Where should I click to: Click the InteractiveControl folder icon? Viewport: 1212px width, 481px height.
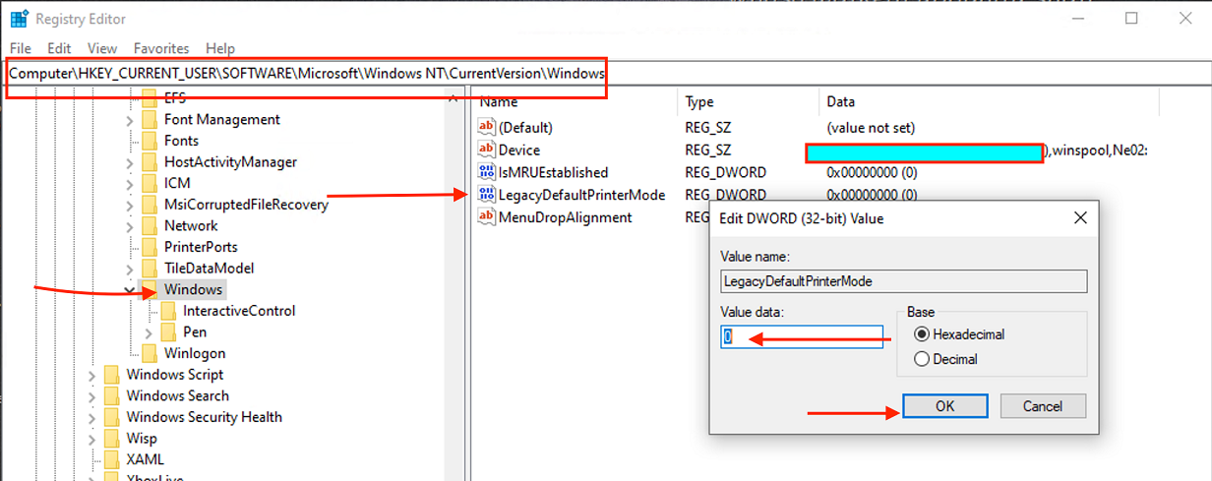[x=168, y=311]
